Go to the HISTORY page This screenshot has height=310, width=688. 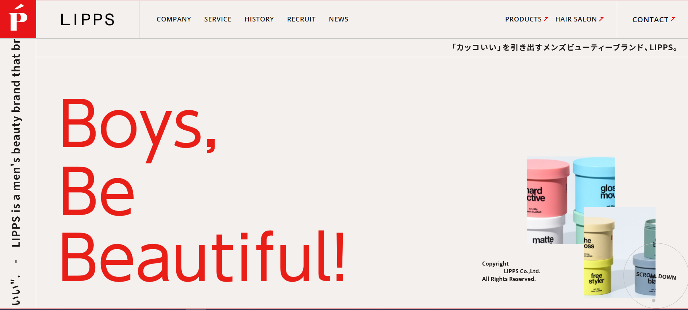[x=259, y=19]
